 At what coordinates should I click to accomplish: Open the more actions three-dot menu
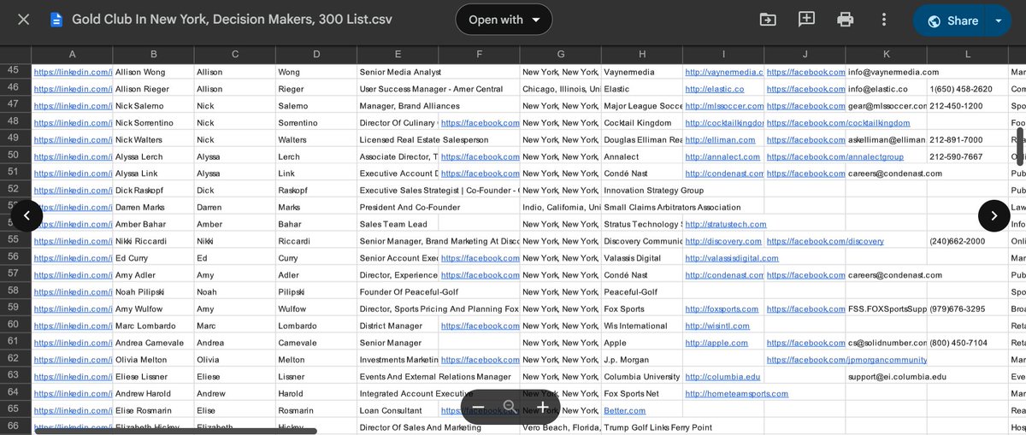tap(884, 20)
